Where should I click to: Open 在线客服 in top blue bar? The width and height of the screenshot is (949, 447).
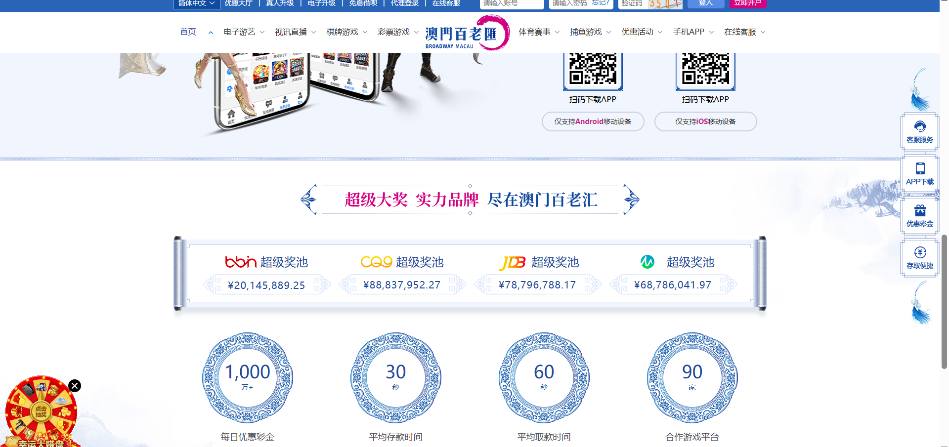coord(446,3)
